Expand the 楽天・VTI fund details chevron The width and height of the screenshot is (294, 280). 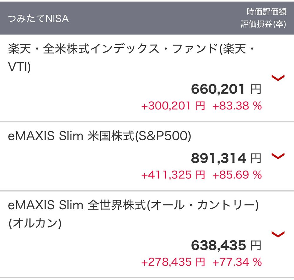coord(278,78)
